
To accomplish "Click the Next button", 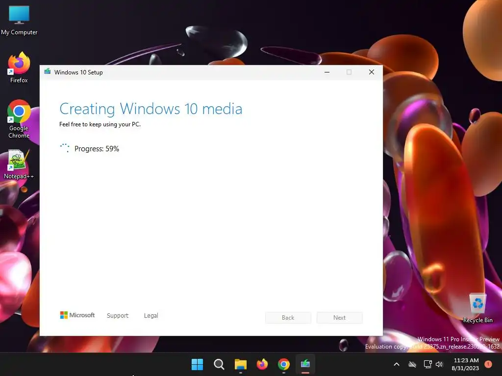I will pos(339,317).
